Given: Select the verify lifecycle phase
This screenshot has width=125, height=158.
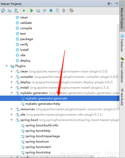Looking at the screenshot, I should [x=24, y=44].
